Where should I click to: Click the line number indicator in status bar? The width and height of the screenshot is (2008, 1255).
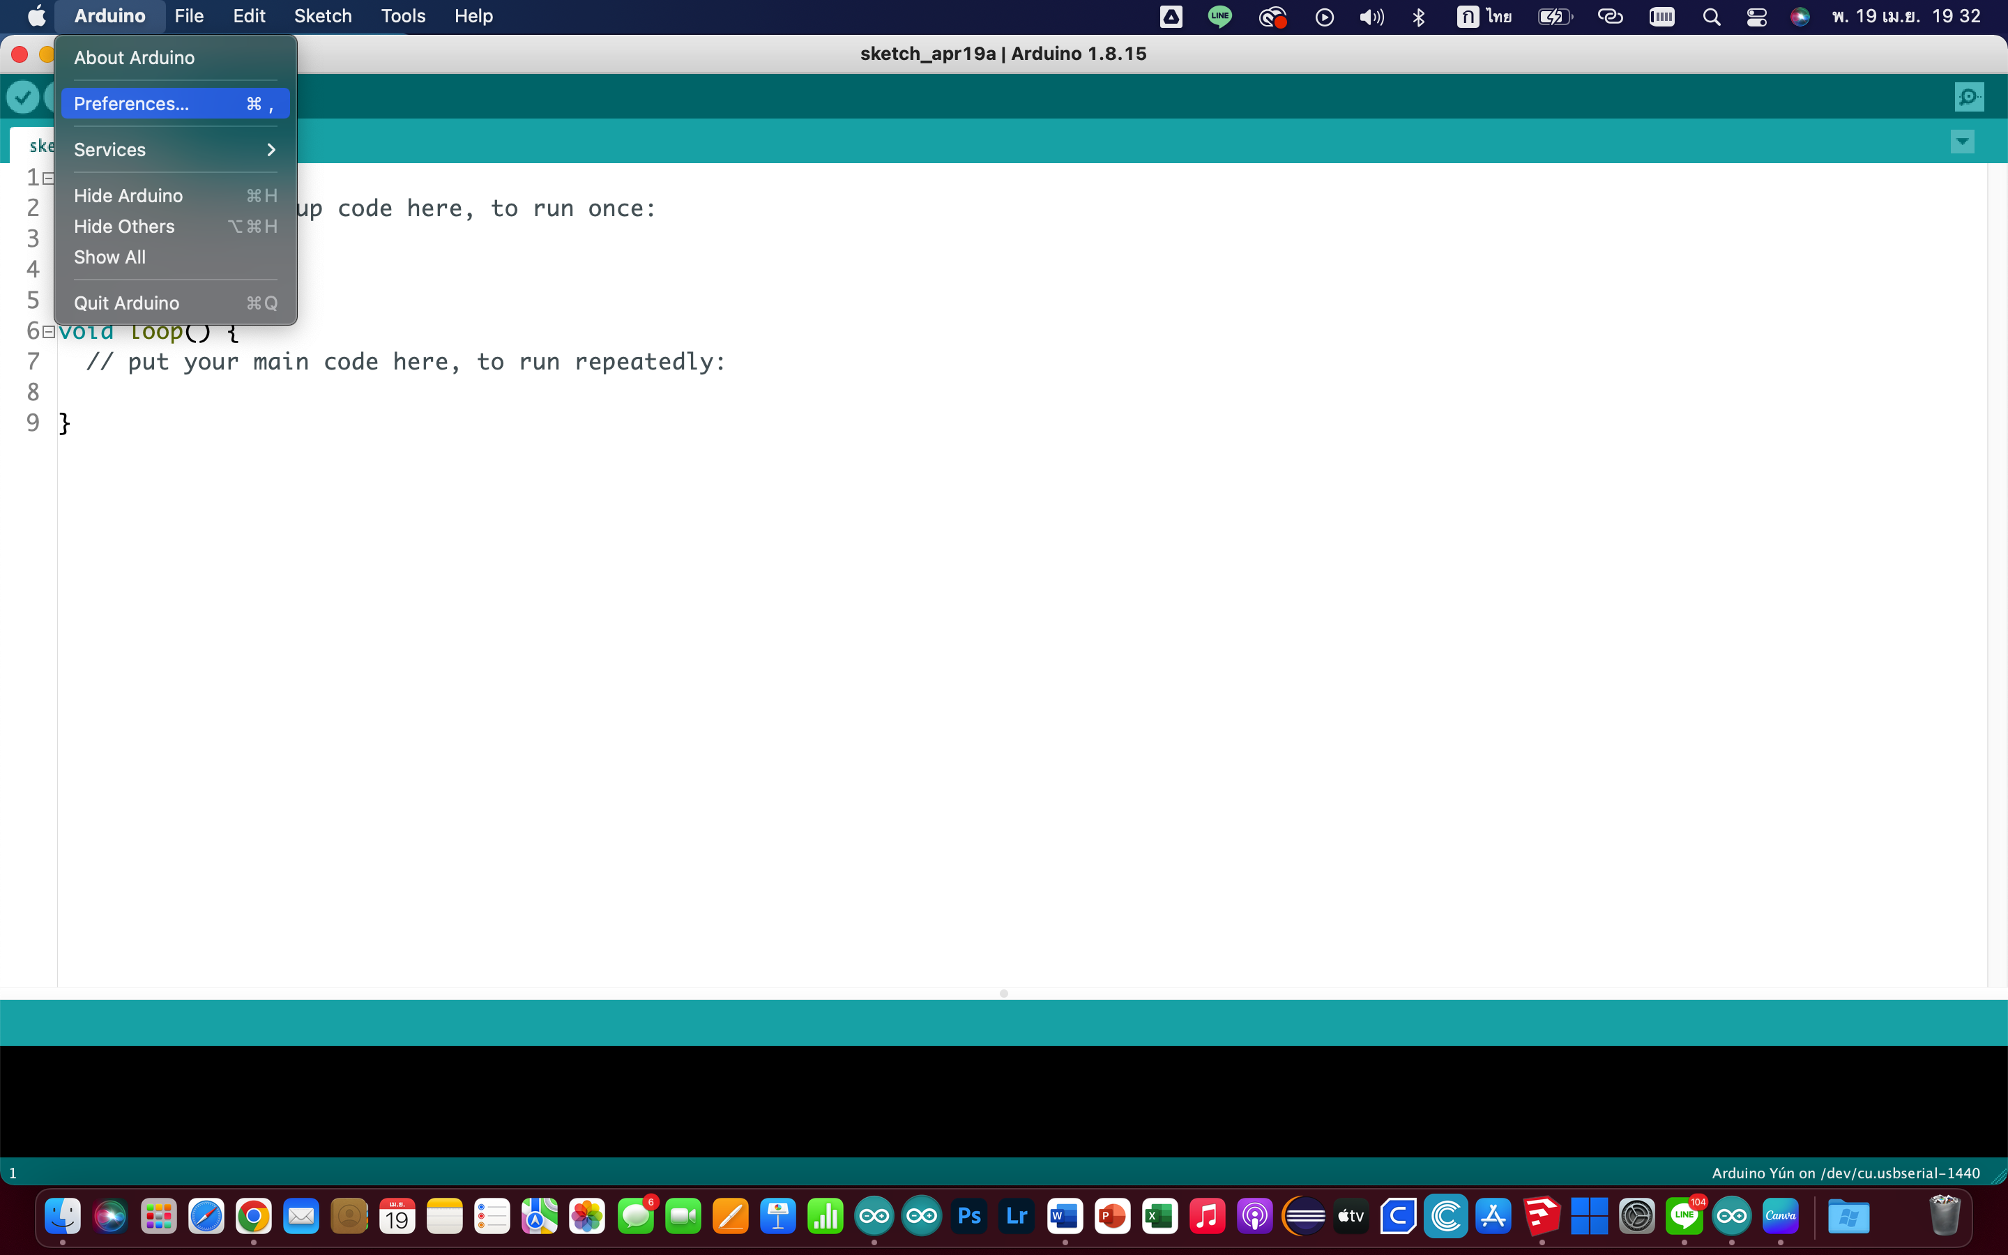coord(13,1173)
